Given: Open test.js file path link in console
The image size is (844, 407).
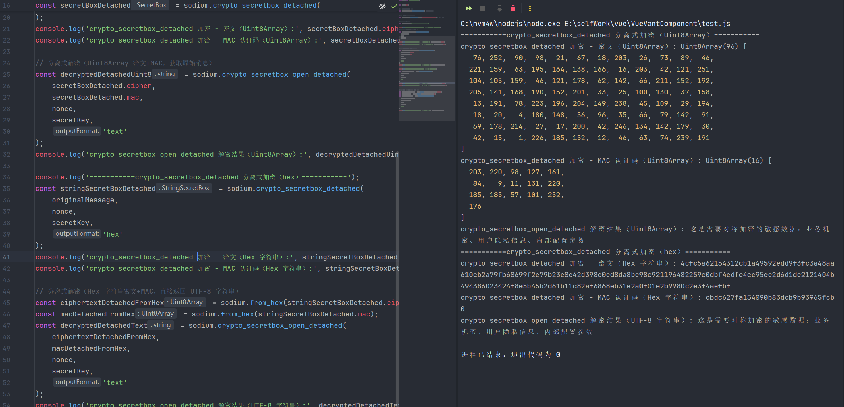Looking at the screenshot, I should [x=647, y=24].
